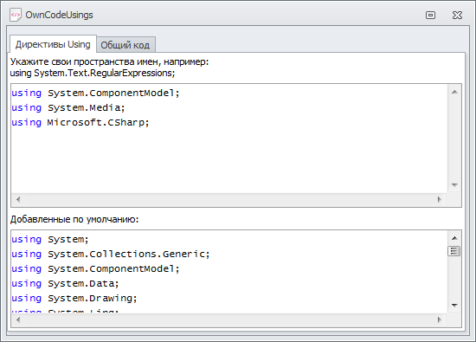Image resolution: width=476 pixels, height=342 pixels.
Task: Click using System.Collections.Generic in default list
Action: point(111,254)
